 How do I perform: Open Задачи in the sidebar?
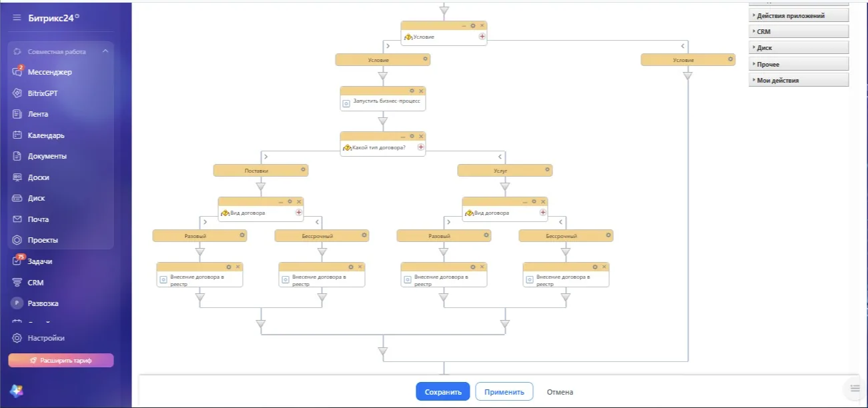coord(40,261)
